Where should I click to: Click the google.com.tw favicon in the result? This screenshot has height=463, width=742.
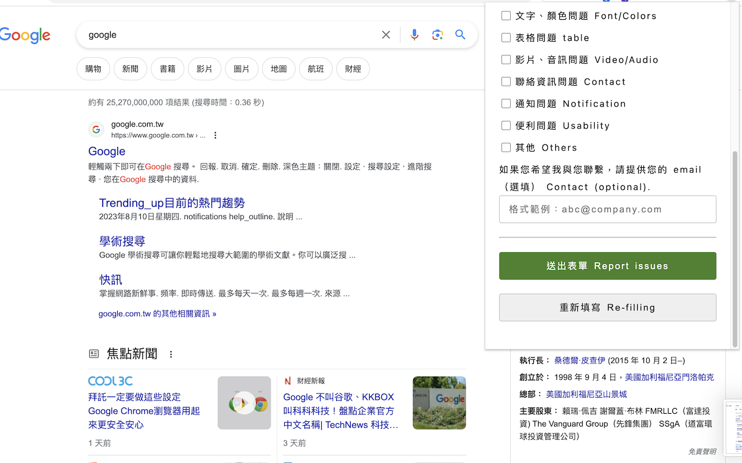coord(96,130)
